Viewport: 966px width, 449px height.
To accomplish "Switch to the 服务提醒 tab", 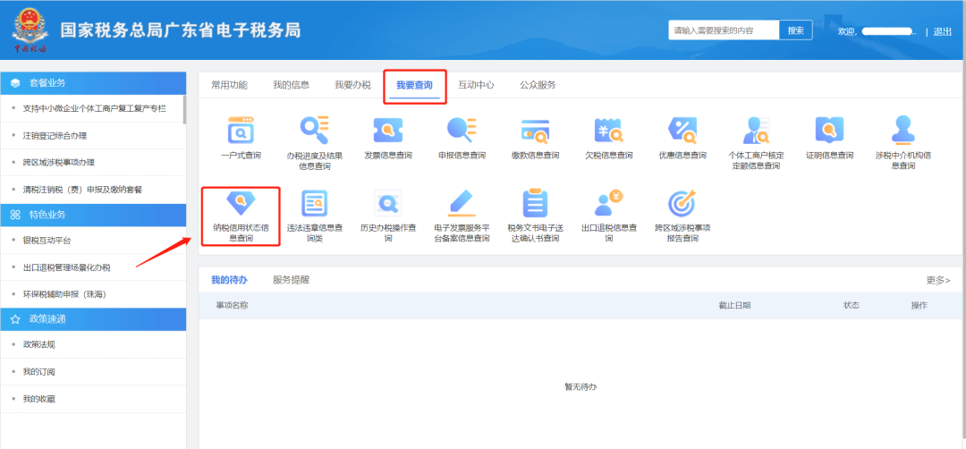I will 291,280.
